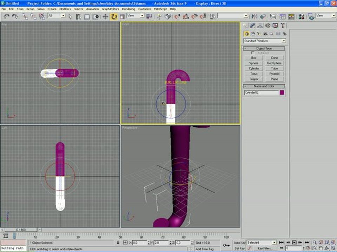Click the Pyramid button
The height and width of the screenshot is (252, 337).
pyautogui.click(x=274, y=74)
